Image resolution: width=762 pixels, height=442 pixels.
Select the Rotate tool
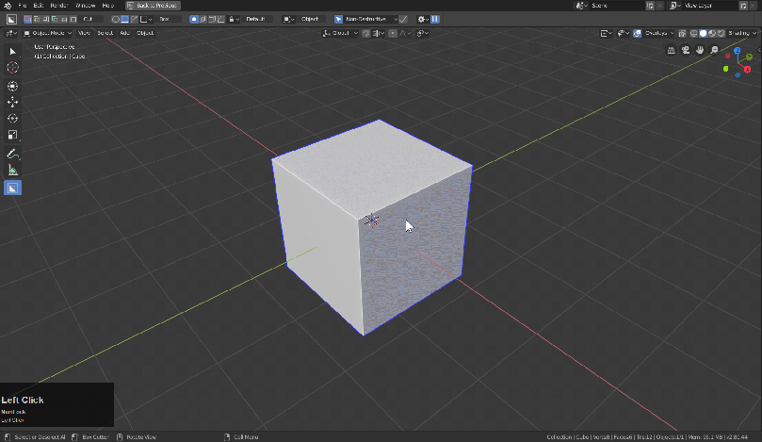(x=12, y=119)
